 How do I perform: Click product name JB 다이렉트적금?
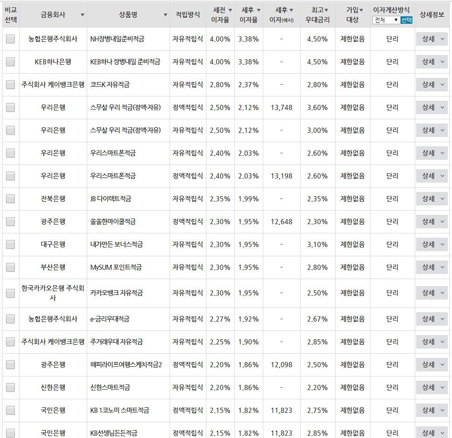point(111,199)
